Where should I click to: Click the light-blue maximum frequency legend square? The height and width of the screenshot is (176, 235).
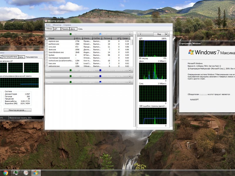100,34
